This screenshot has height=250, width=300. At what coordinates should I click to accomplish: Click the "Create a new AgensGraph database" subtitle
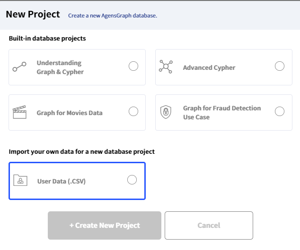click(112, 16)
